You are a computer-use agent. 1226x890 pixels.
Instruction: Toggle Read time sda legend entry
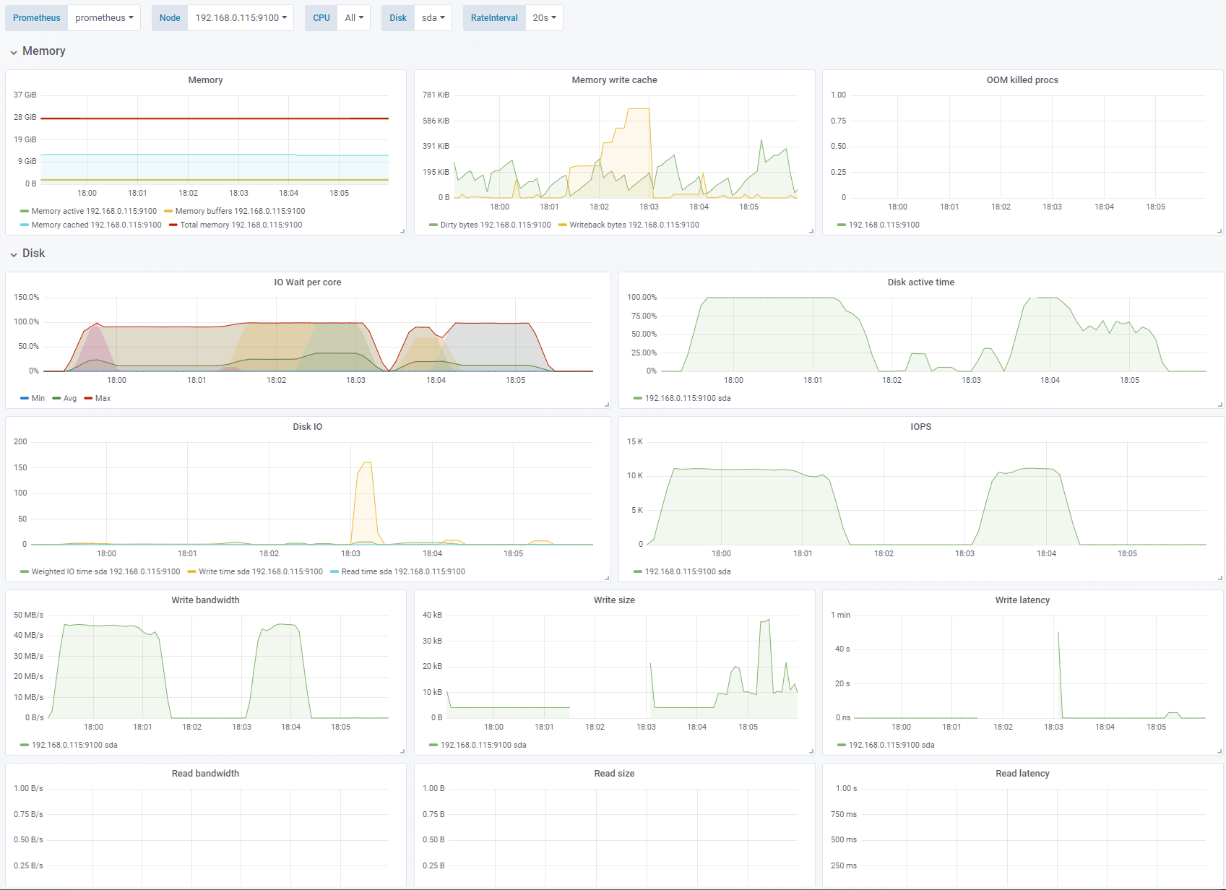click(403, 571)
